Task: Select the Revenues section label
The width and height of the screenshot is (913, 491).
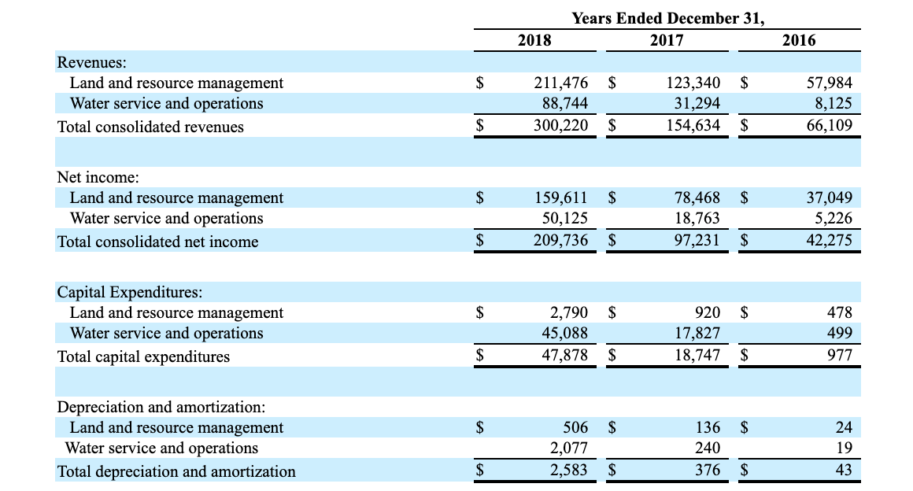Action: [81, 62]
